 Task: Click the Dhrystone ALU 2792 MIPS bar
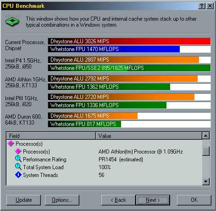[x=123, y=79]
